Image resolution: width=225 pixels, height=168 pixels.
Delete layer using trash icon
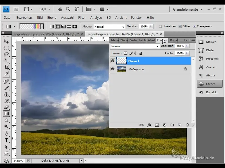pos(187,125)
